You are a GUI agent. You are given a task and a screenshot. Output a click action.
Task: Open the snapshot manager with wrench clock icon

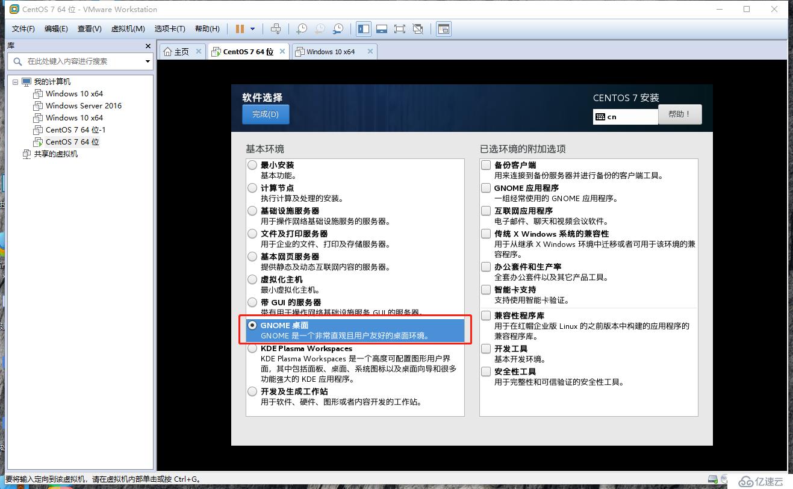coord(338,28)
